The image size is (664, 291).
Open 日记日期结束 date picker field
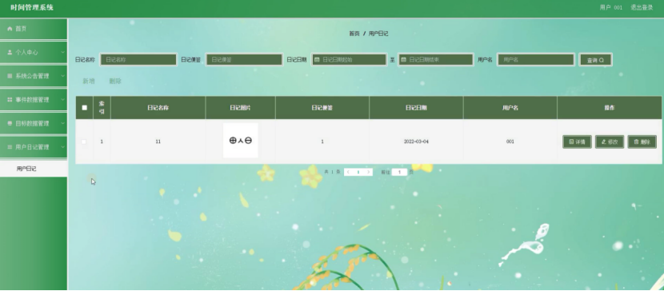tap(435, 60)
